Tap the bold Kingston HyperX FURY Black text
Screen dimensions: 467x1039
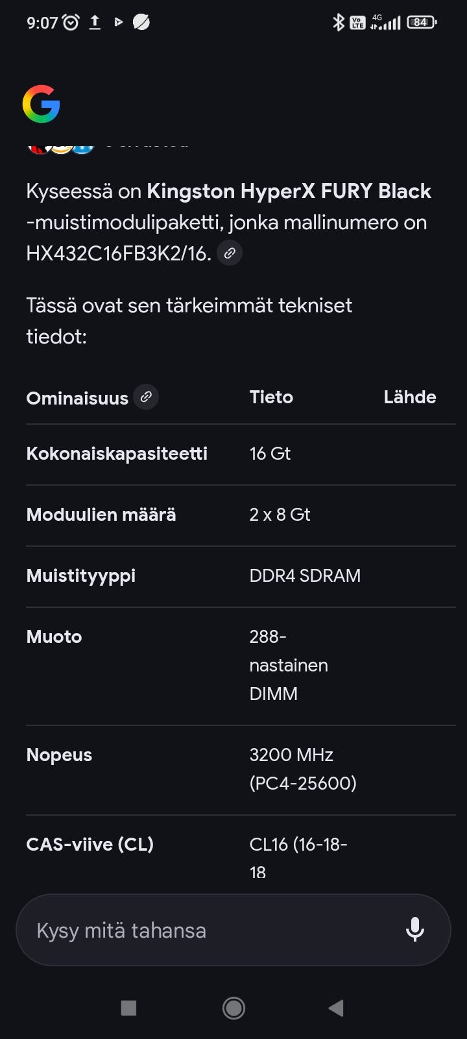tap(289, 191)
